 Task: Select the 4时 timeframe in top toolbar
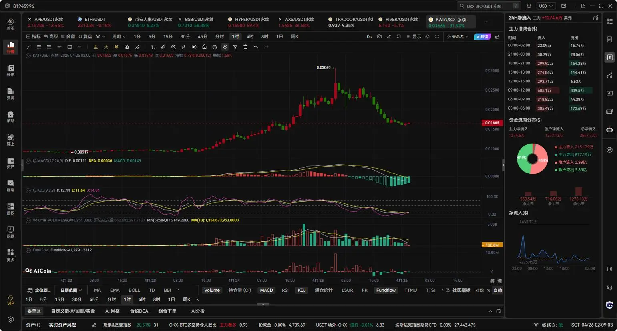[250, 36]
